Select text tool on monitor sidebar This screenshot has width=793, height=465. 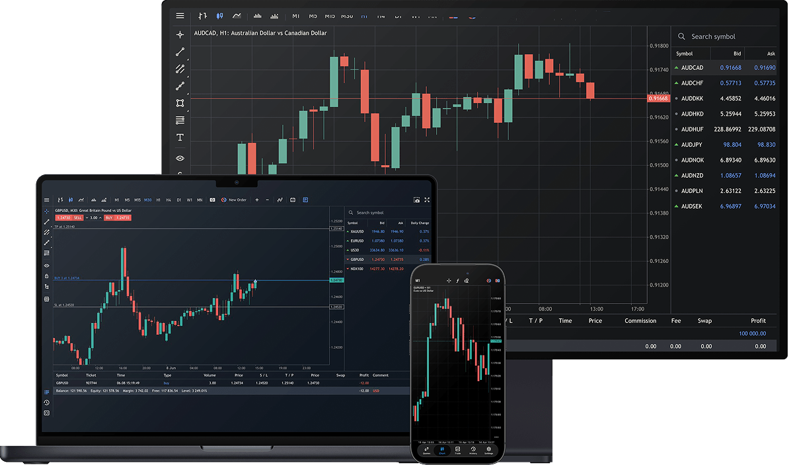pyautogui.click(x=180, y=137)
